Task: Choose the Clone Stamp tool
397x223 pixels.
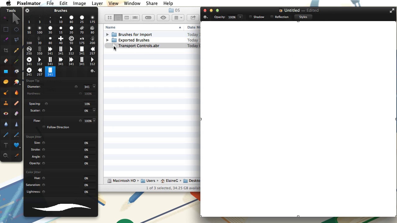Action: click(x=6, y=103)
